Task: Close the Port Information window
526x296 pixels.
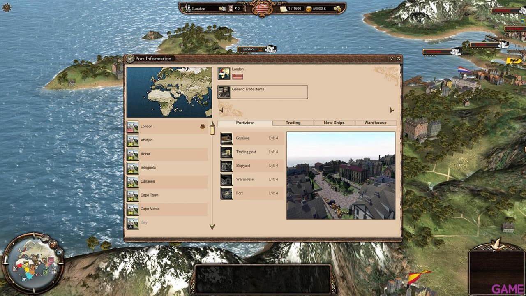Action: [x=398, y=59]
